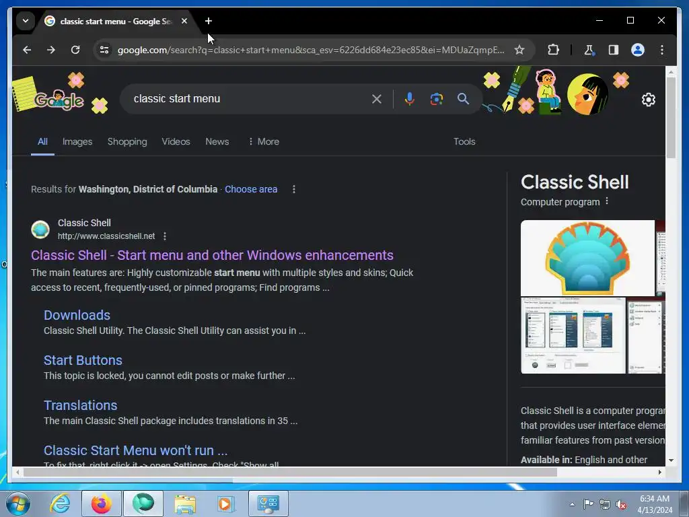Open Windows Media Player from taskbar
The height and width of the screenshot is (517, 689).
226,504
